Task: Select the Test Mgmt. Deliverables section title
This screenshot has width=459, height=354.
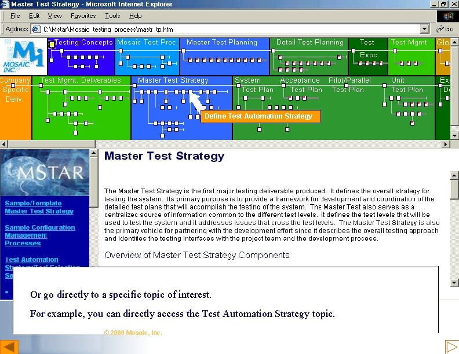Action: tap(81, 80)
